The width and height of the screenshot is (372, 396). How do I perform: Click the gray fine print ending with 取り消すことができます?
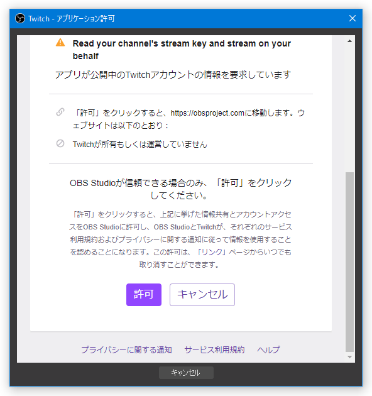[180, 239]
